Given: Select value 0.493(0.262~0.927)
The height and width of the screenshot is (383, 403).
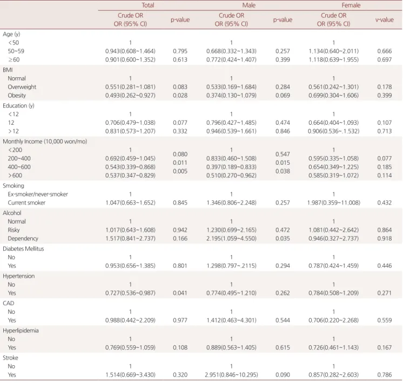Looking at the screenshot, I should coord(130,96).
